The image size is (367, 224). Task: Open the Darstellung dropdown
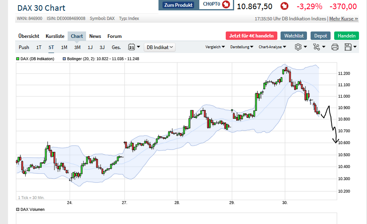click(242, 47)
